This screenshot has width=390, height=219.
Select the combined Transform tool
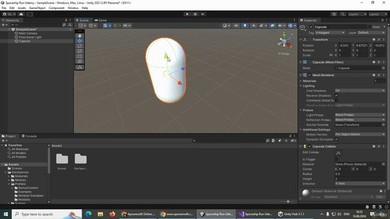click(80, 61)
